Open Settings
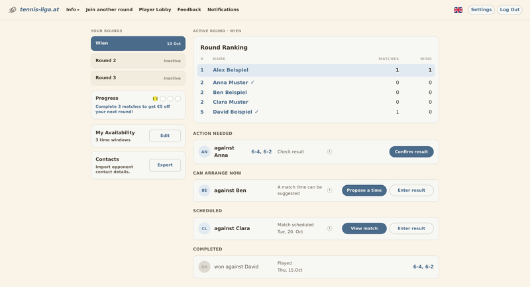 tap(482, 10)
